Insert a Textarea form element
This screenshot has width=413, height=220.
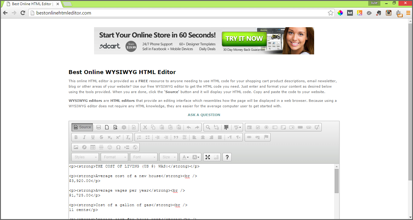tap(283, 127)
